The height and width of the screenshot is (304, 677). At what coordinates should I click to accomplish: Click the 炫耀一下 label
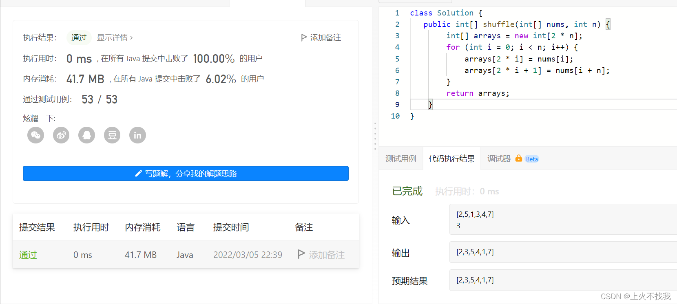coord(39,118)
